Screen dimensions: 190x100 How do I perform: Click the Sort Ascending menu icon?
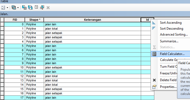point(154,23)
